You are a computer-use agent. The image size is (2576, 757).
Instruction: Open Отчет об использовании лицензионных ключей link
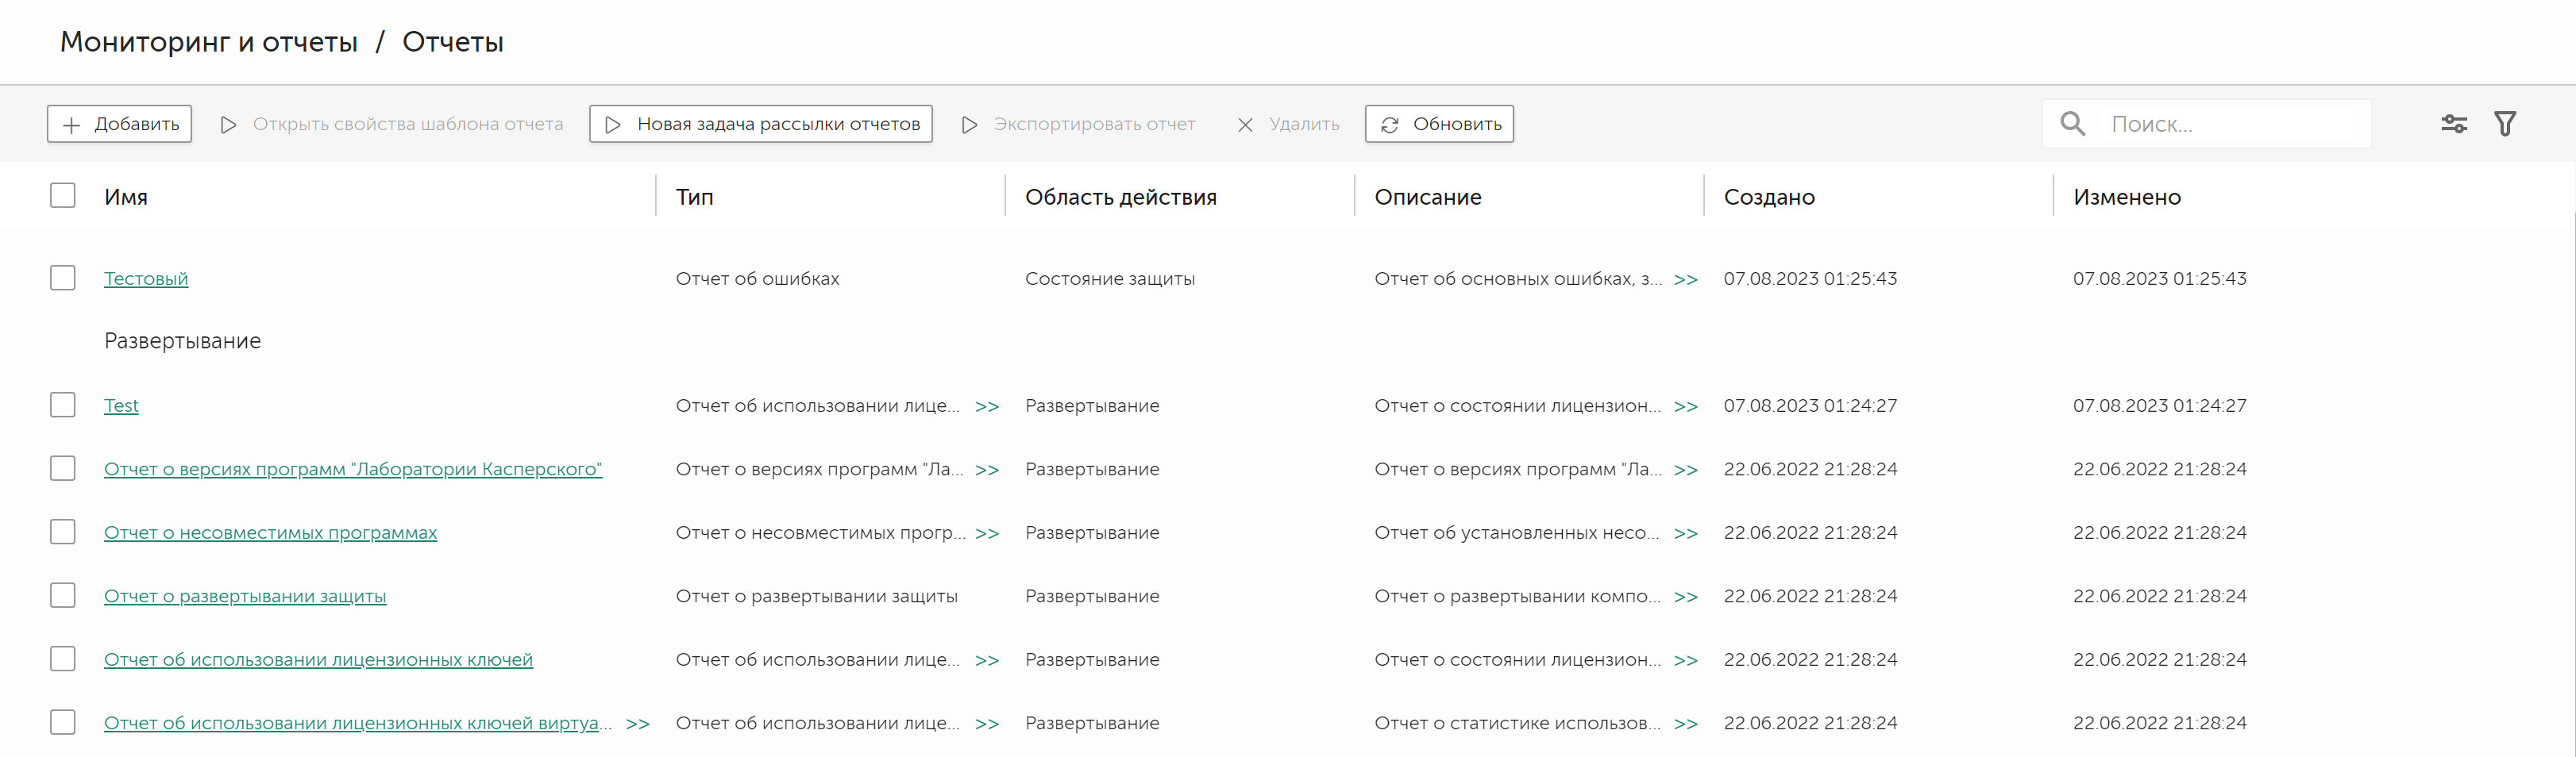tap(318, 660)
